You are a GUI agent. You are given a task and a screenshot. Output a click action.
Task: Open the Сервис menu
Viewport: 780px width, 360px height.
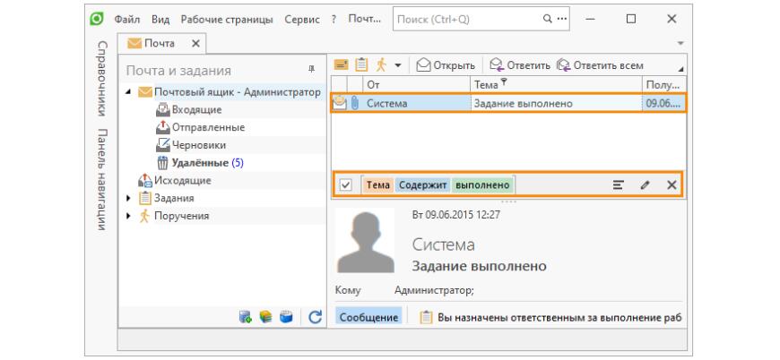tap(302, 20)
